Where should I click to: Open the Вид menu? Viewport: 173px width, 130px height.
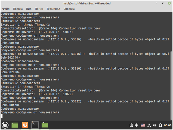(x=29, y=9)
